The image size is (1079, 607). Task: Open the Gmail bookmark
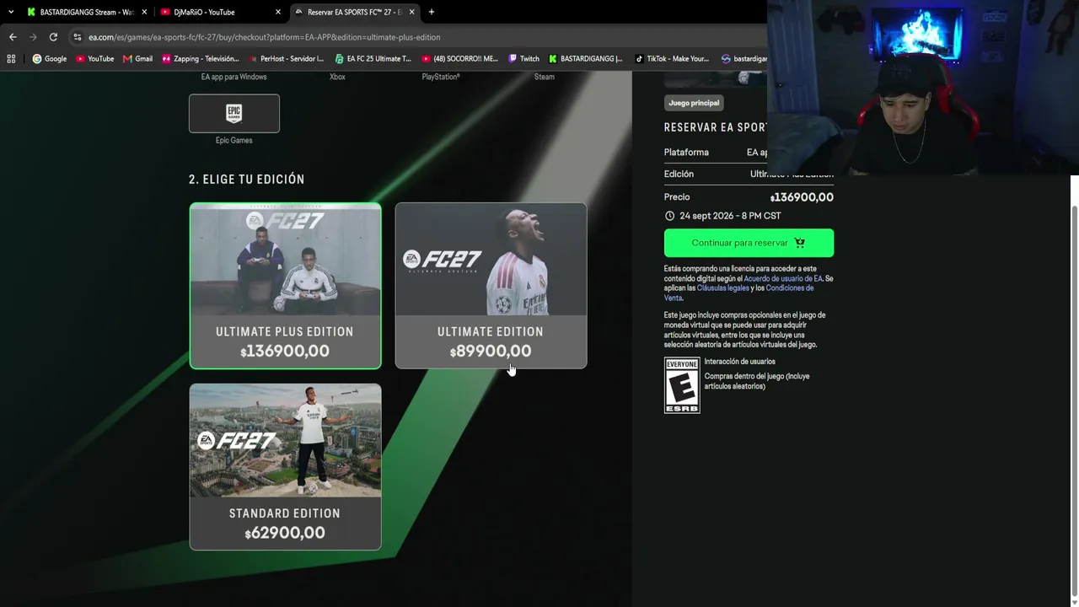[137, 59]
